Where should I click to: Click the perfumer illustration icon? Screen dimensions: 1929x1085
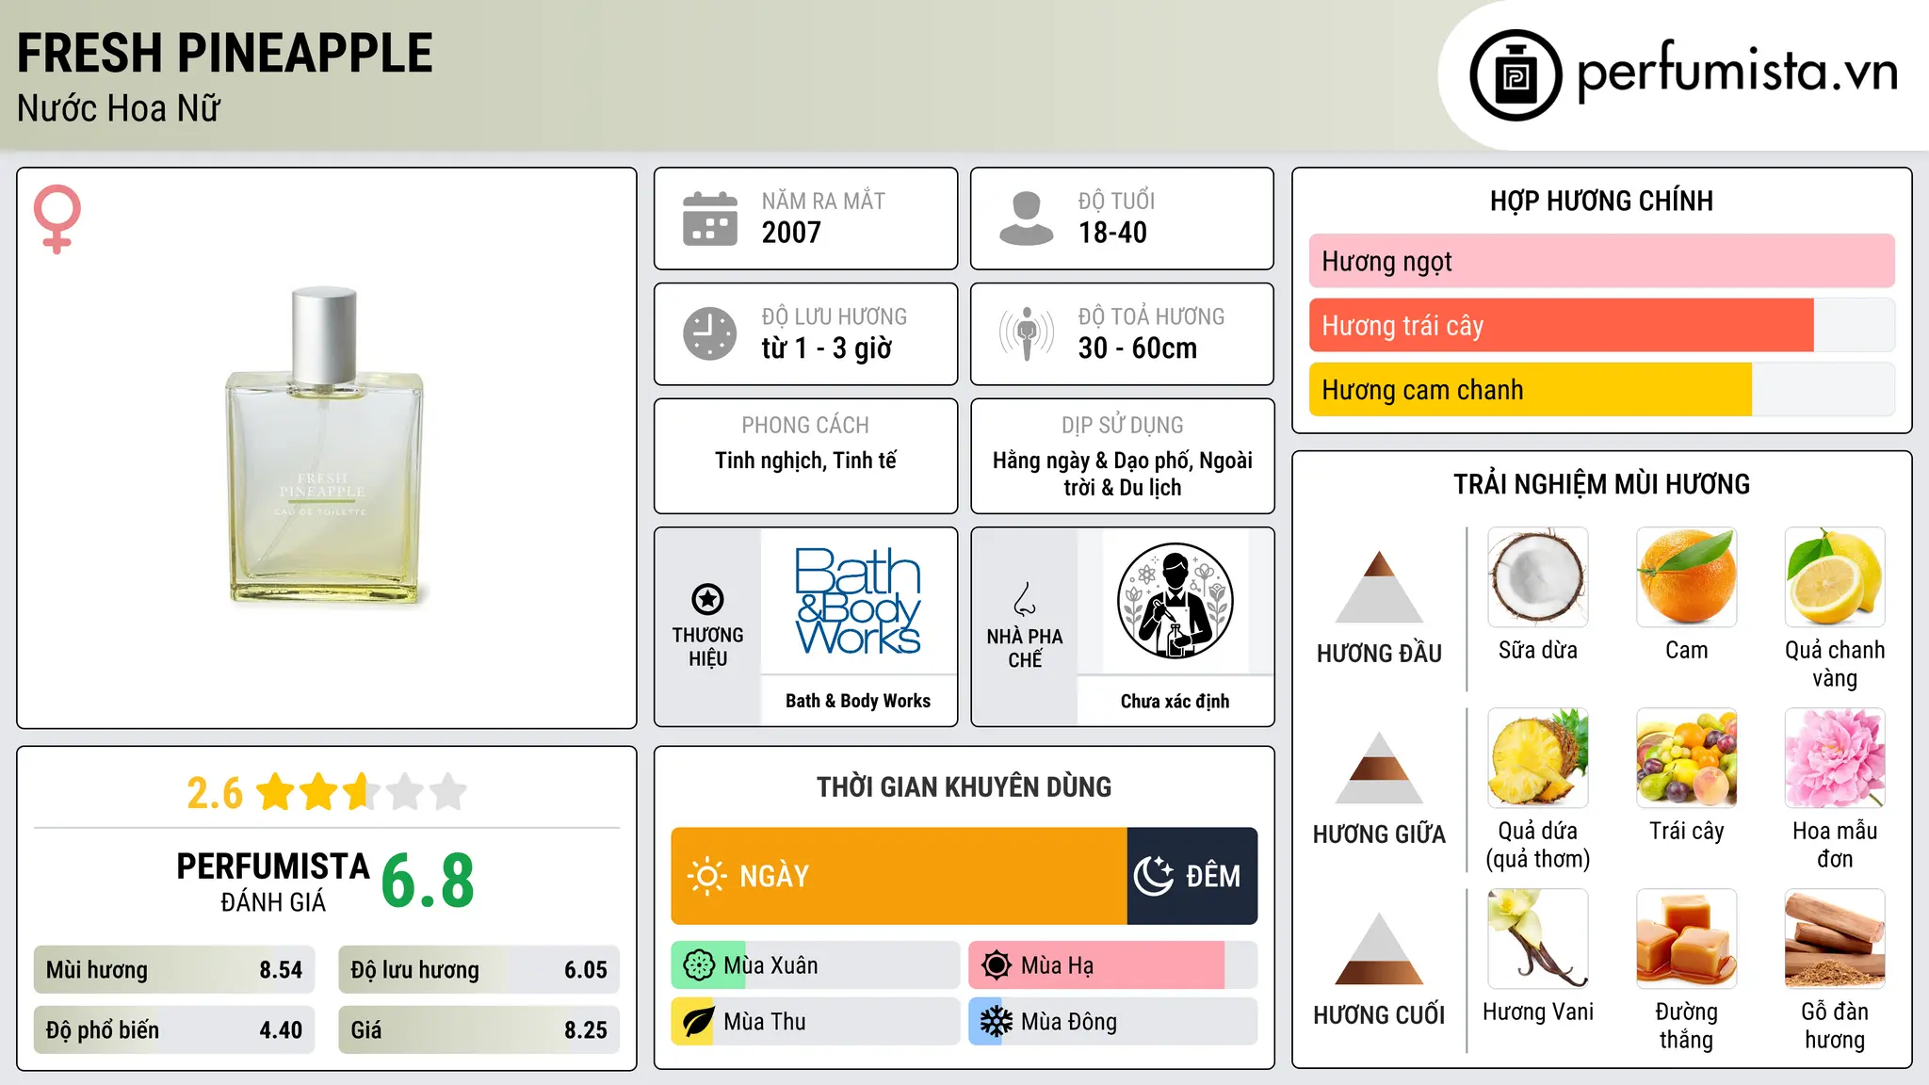[1175, 601]
